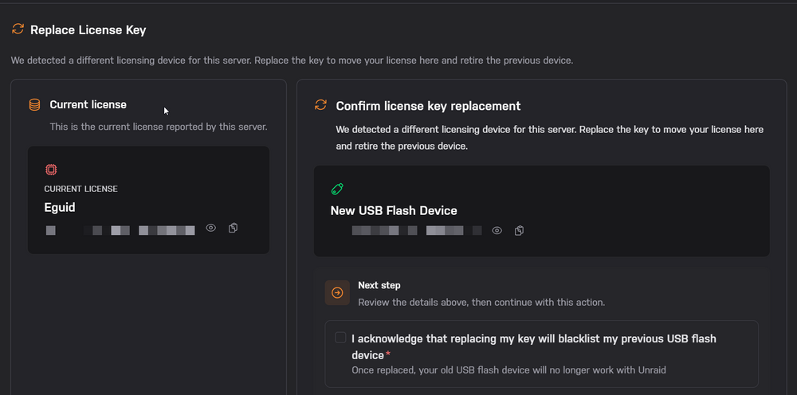797x395 pixels.
Task: Click the blurred Eguid key text
Action: (120, 230)
